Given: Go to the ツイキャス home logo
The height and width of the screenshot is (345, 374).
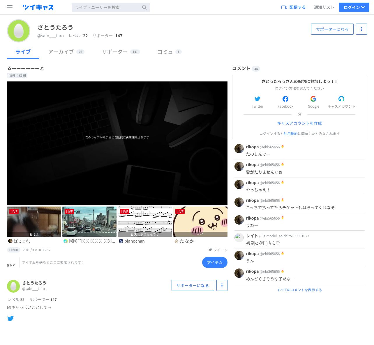Looking at the screenshot, I should point(38,7).
